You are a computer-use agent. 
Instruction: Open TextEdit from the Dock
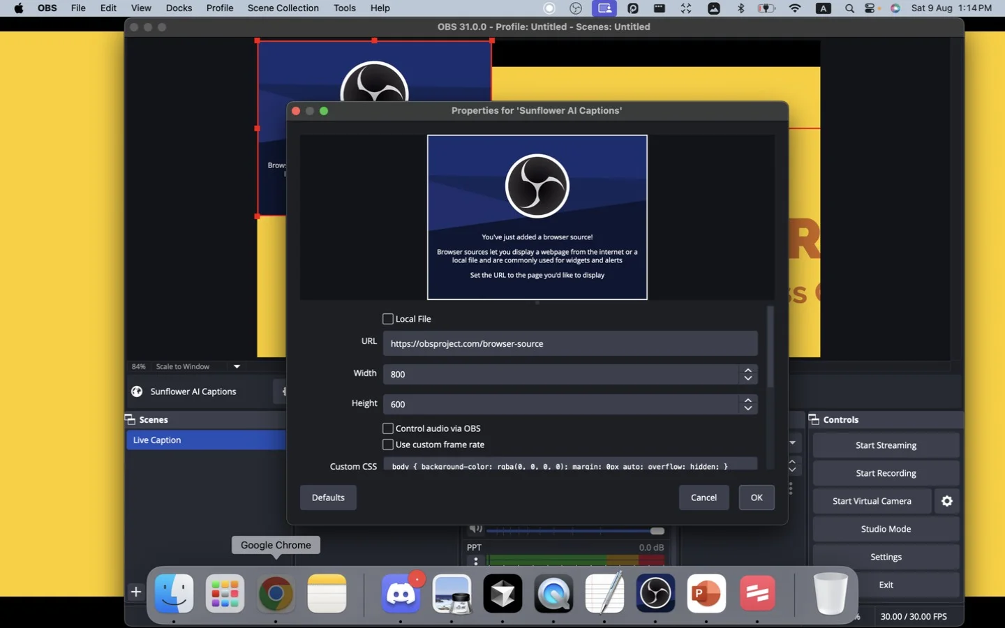[604, 594]
